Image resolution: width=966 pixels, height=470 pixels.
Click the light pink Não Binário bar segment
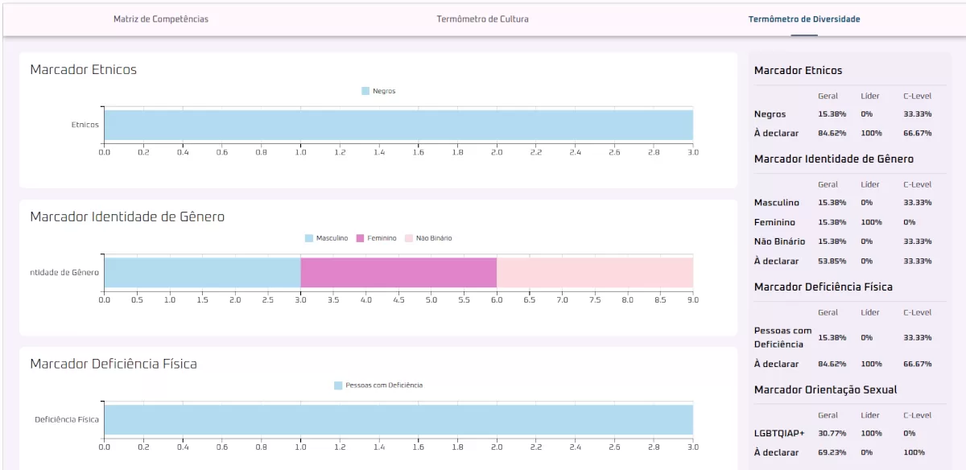point(595,272)
